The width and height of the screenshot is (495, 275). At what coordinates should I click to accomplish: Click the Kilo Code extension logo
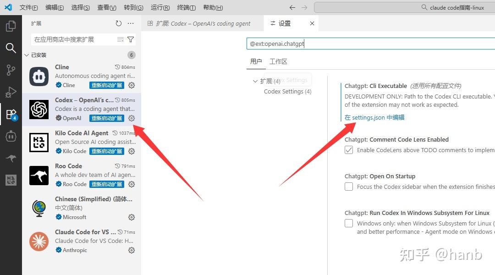(39, 143)
